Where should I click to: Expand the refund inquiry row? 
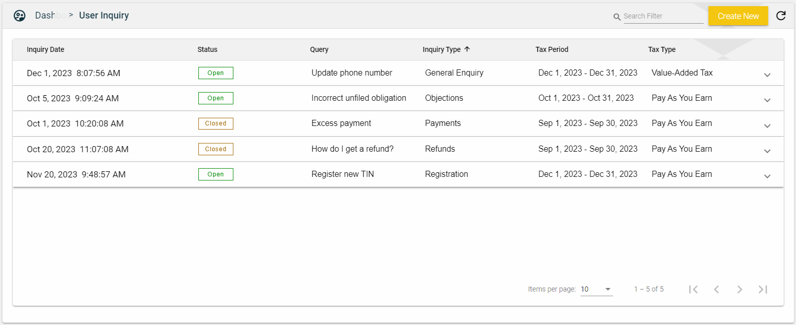pos(767,151)
